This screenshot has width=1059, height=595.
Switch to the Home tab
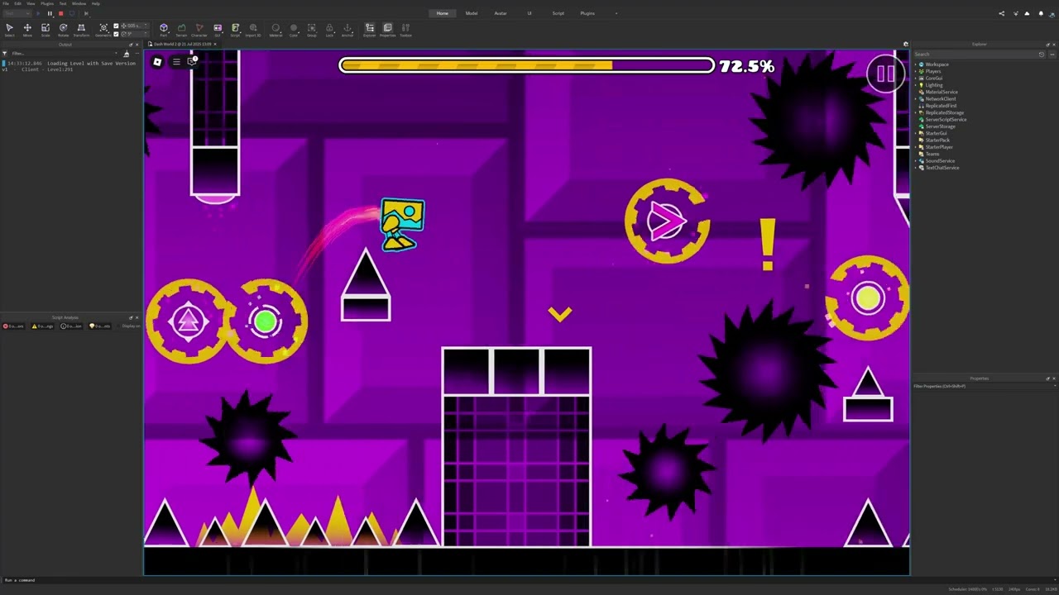pyautogui.click(x=443, y=13)
